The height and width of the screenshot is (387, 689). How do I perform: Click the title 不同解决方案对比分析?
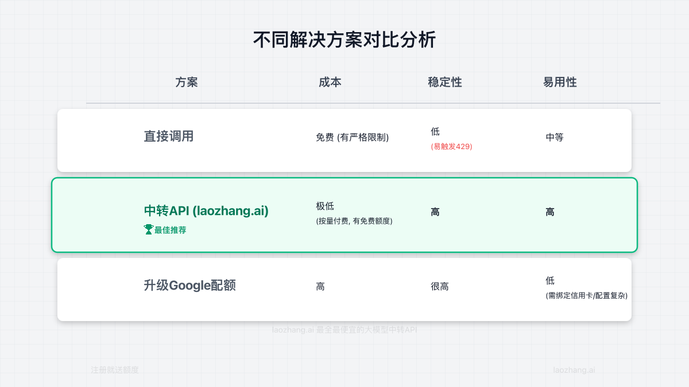pos(344,40)
